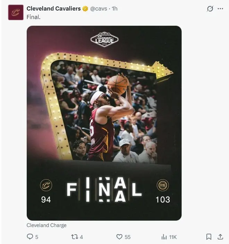Open the Cavaliers profile avatar
This screenshot has width=229, height=244.
pyautogui.click(x=16, y=13)
